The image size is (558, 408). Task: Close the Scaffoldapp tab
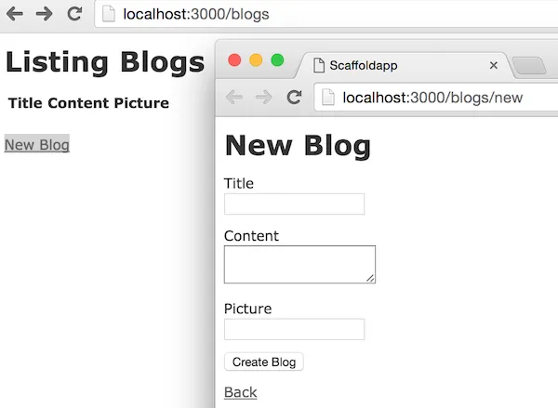click(493, 65)
